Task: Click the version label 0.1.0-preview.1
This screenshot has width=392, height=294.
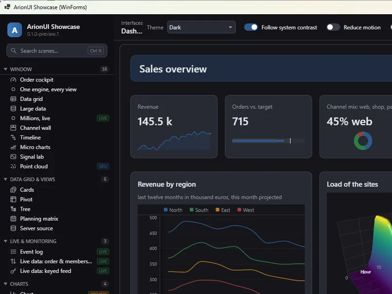Action: coord(43,34)
